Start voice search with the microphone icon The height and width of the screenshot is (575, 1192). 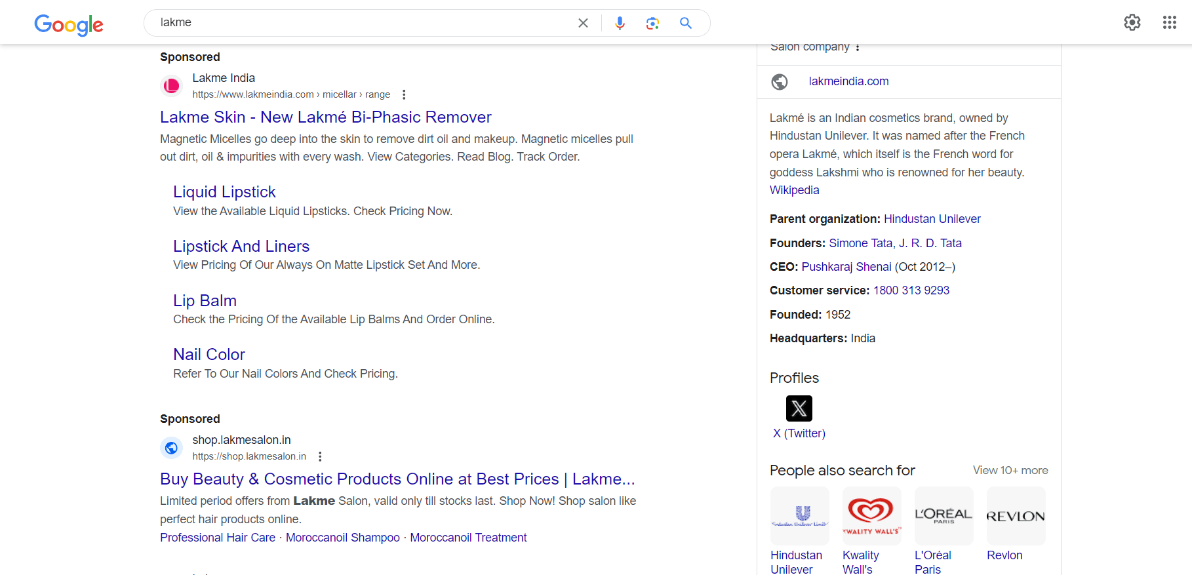point(620,23)
